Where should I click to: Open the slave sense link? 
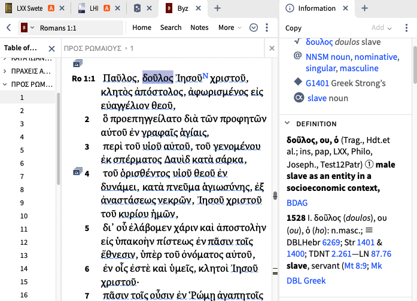pos(317,98)
